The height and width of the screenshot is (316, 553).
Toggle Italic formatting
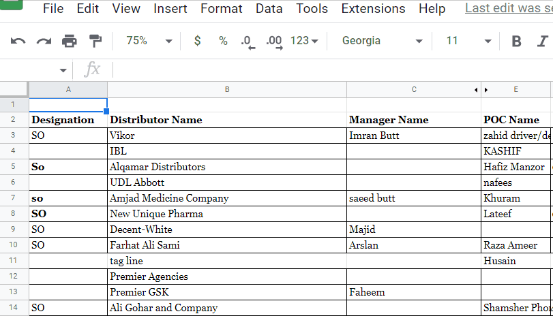tap(542, 42)
